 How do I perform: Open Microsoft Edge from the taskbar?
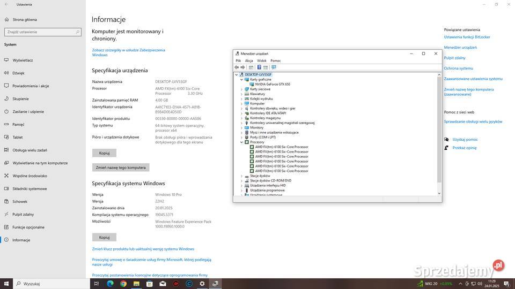(x=110, y=284)
